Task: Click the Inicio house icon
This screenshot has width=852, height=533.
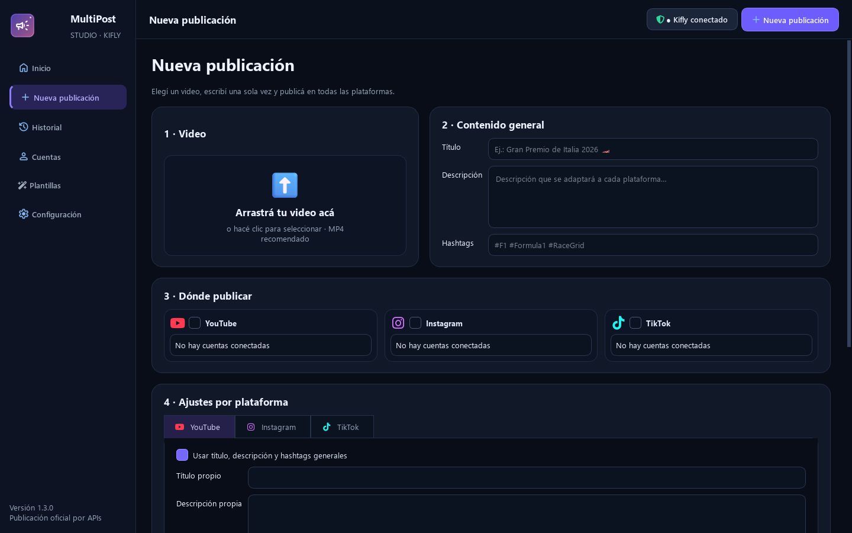Action: pyautogui.click(x=24, y=68)
